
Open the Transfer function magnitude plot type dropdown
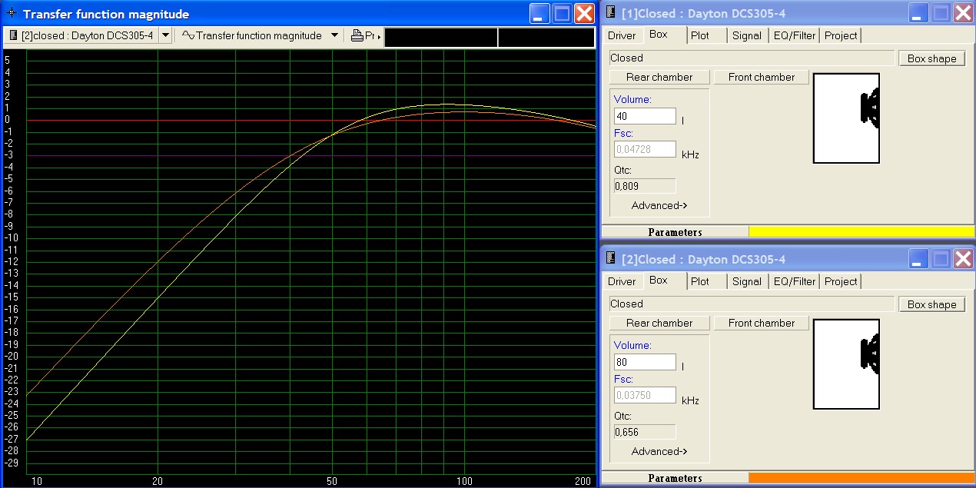pos(334,35)
